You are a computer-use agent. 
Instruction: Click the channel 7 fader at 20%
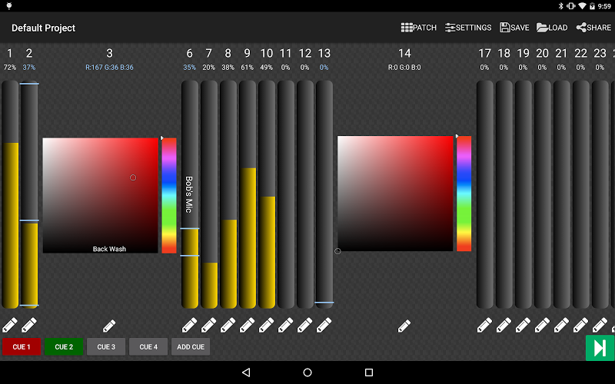click(209, 194)
